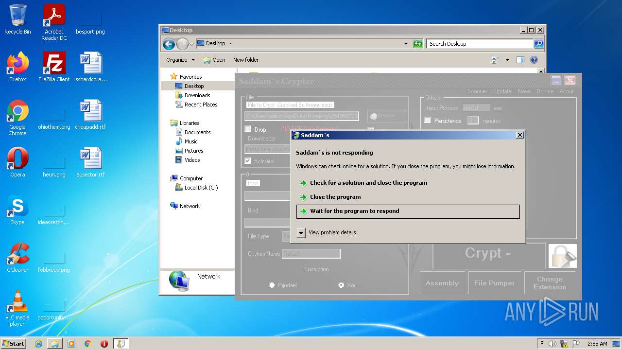Expand View problem details arrow
Screen dimensions: 622x350
click(301, 232)
